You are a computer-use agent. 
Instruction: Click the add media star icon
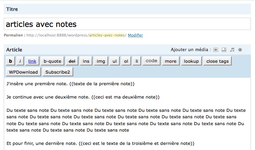240,50
